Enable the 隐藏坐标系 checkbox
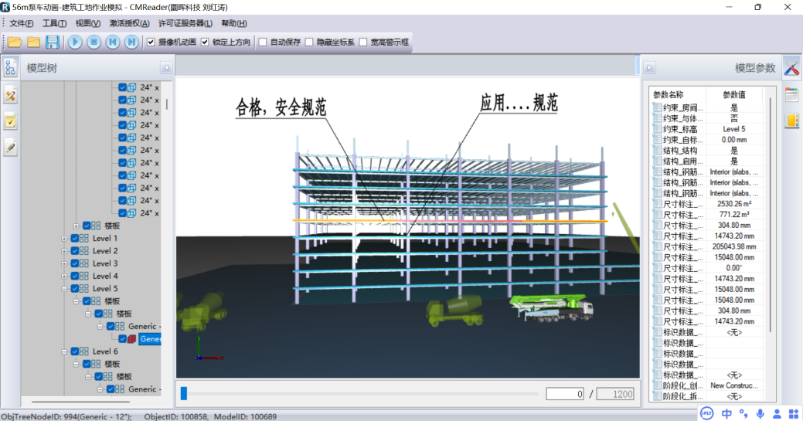The width and height of the screenshot is (803, 421). pyautogui.click(x=309, y=42)
